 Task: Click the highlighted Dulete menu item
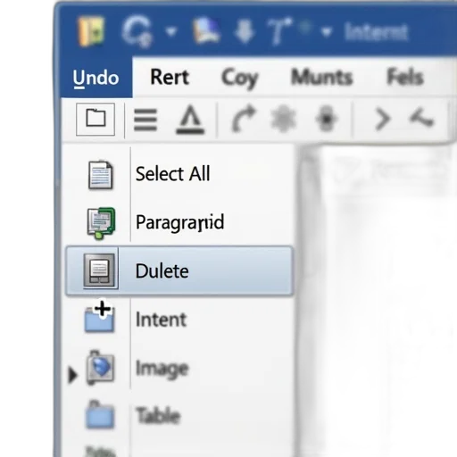pos(179,270)
